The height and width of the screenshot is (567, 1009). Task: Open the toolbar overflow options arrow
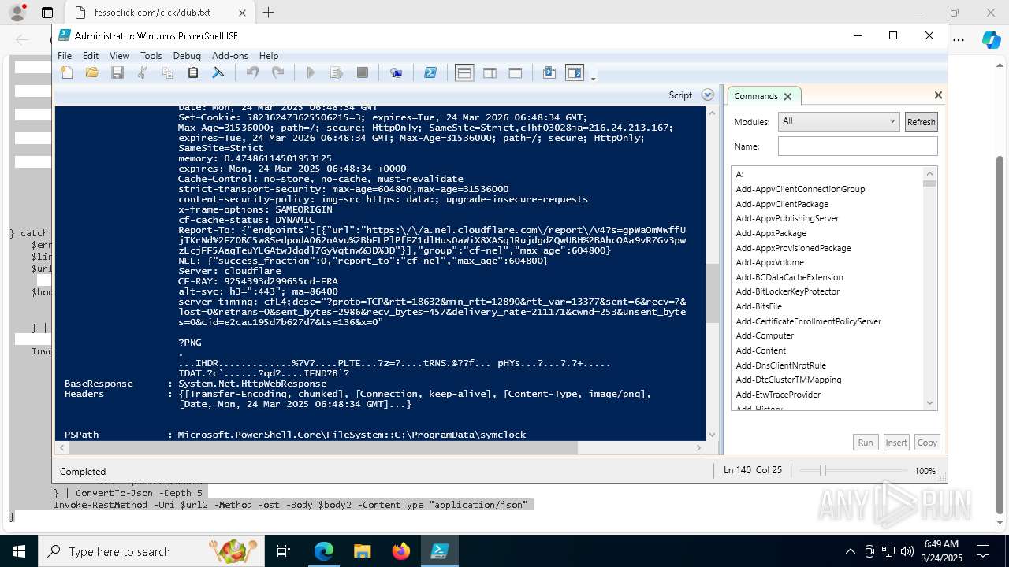593,76
